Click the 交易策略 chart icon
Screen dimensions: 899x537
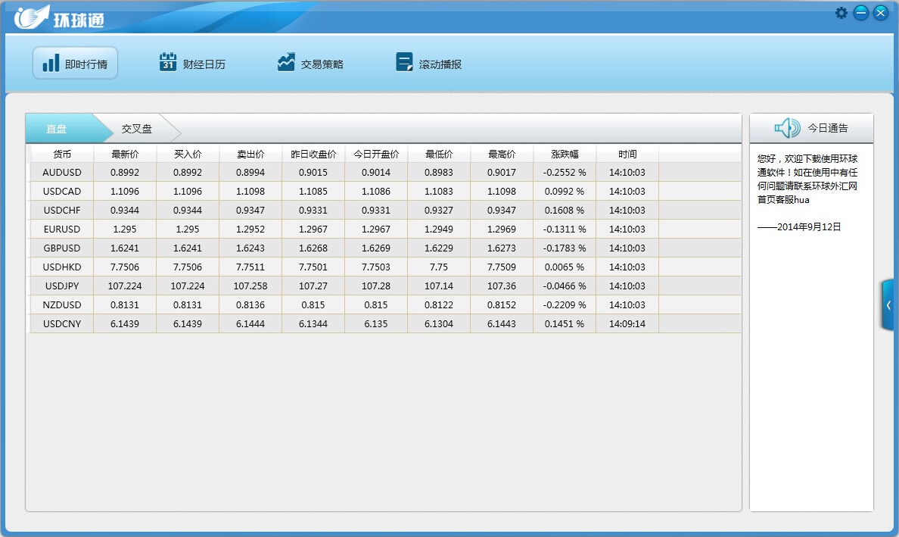pos(286,62)
